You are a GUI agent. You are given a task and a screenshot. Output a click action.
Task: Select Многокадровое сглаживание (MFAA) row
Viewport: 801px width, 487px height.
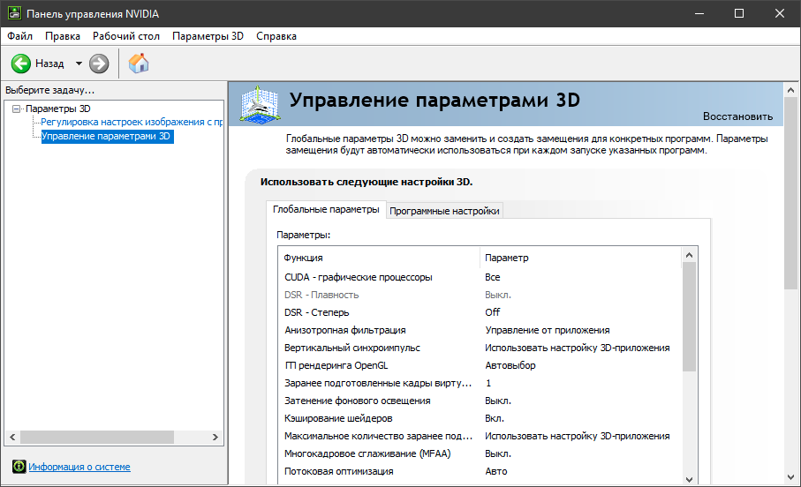coord(480,453)
